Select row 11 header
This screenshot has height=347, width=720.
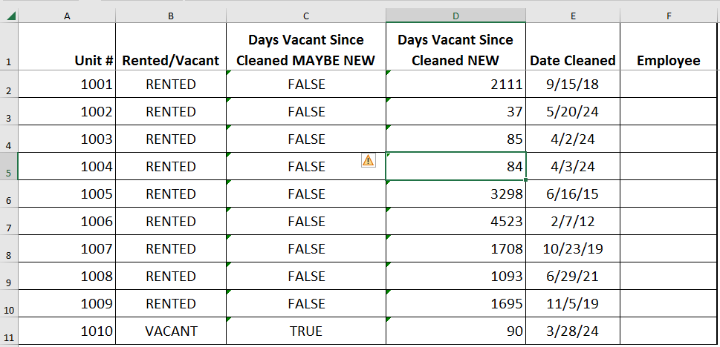click(x=9, y=331)
